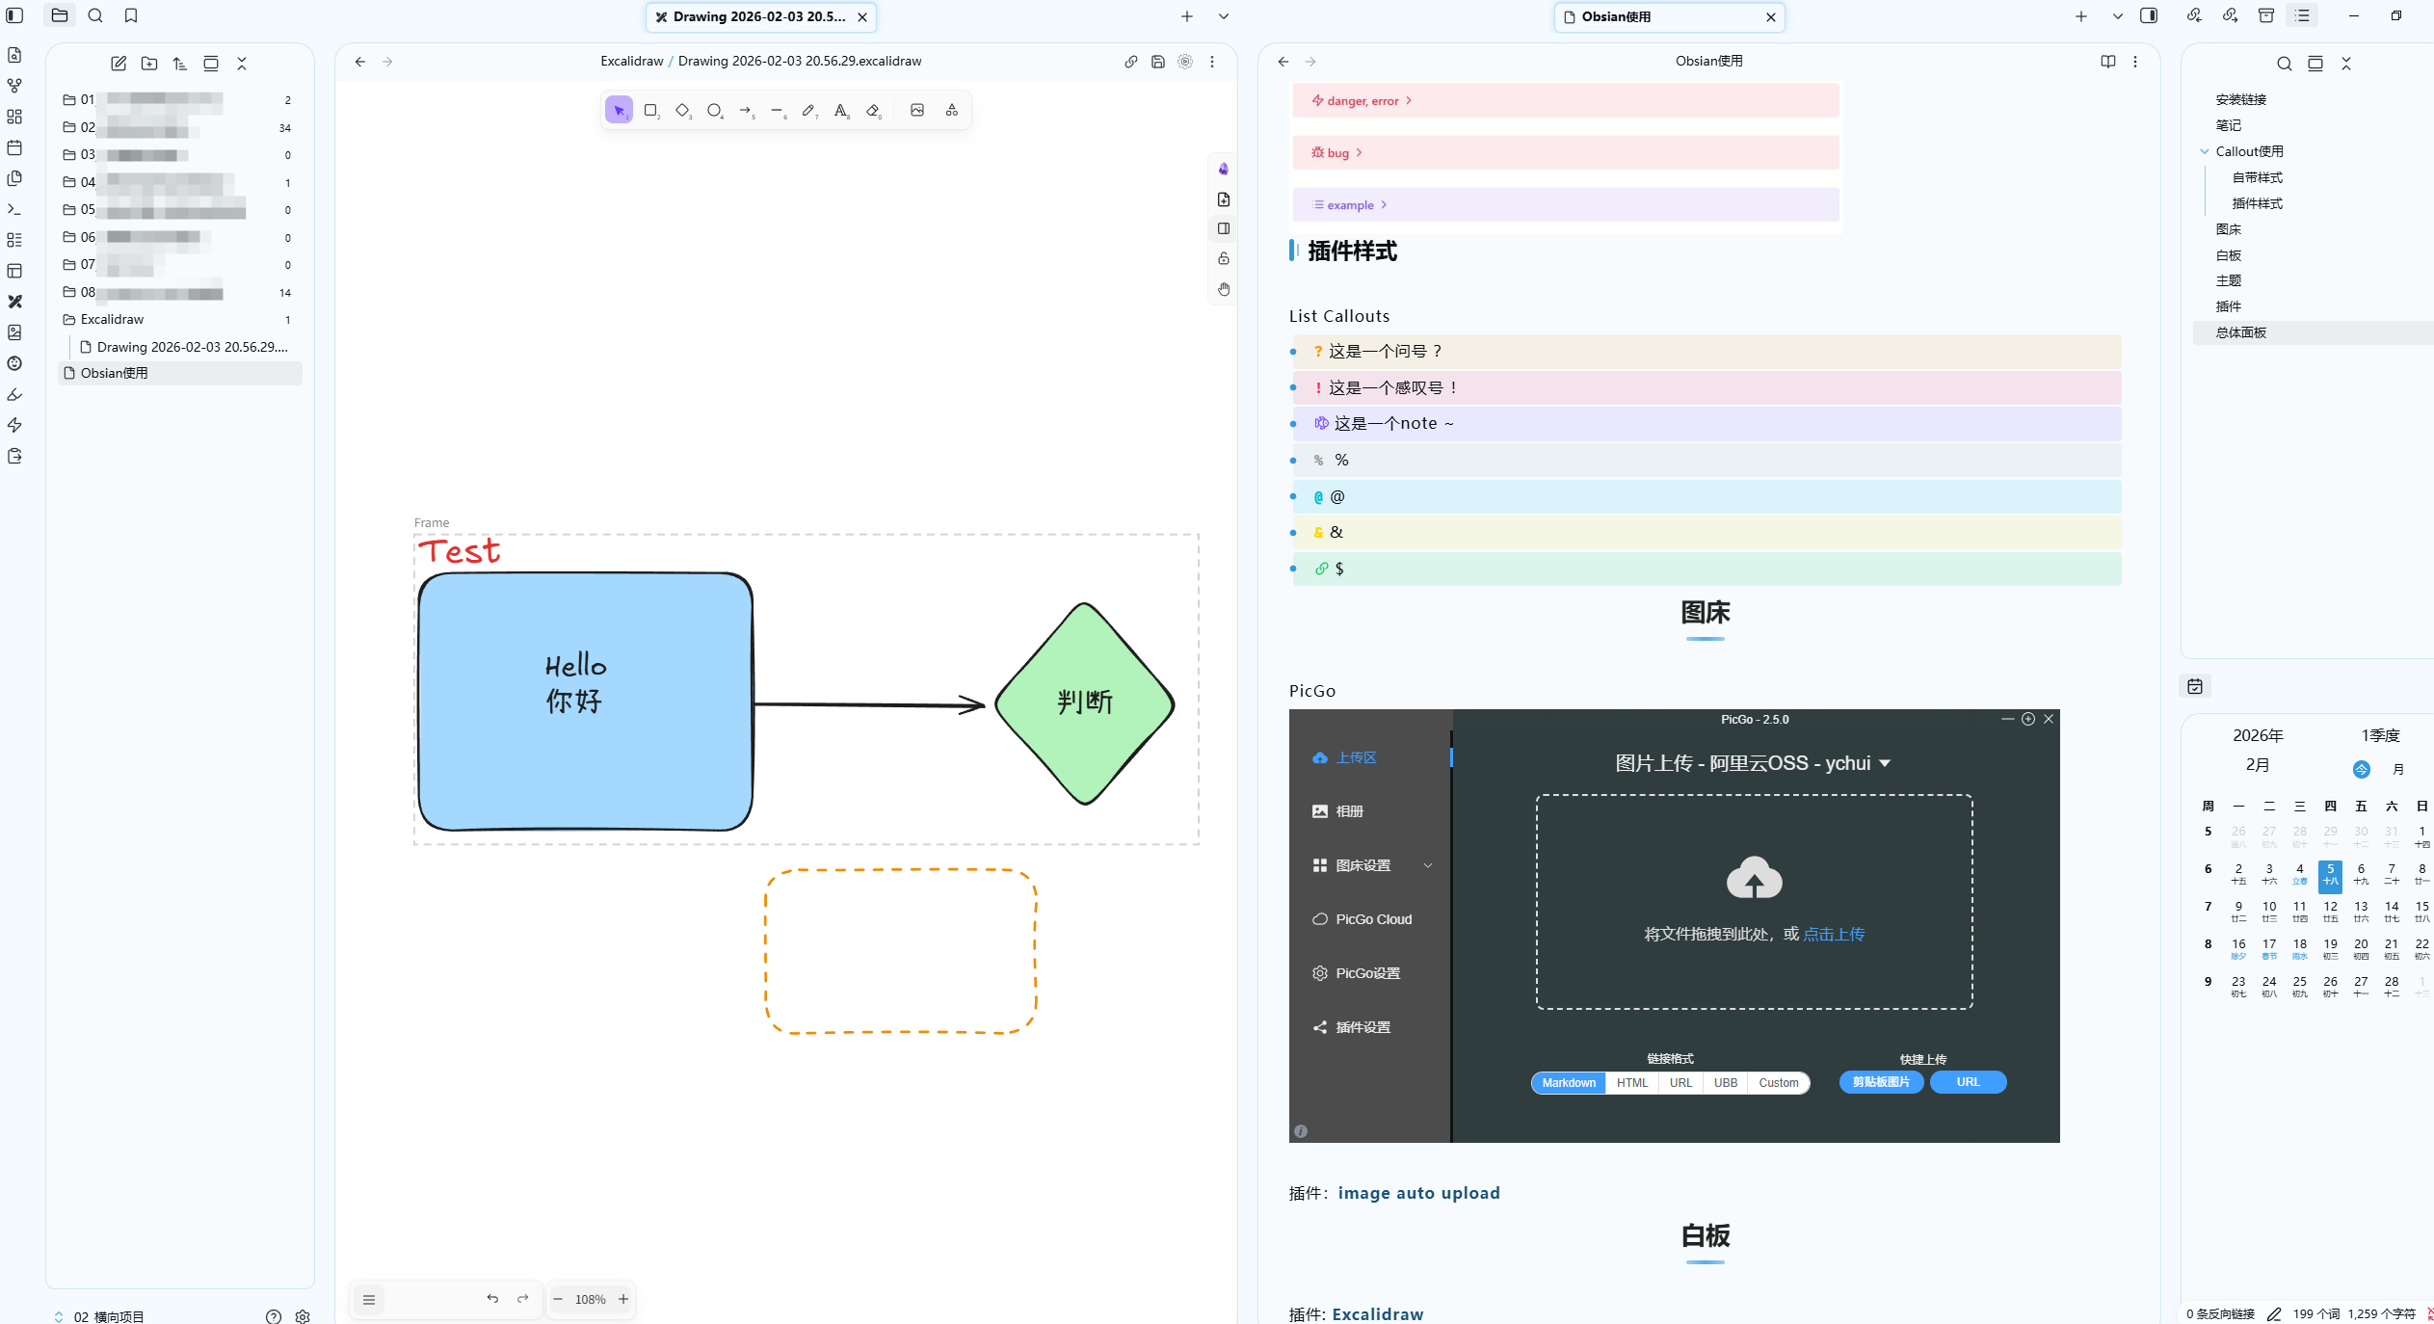Toggle the canvas lock icon
2434x1324 pixels.
pyautogui.click(x=1224, y=258)
